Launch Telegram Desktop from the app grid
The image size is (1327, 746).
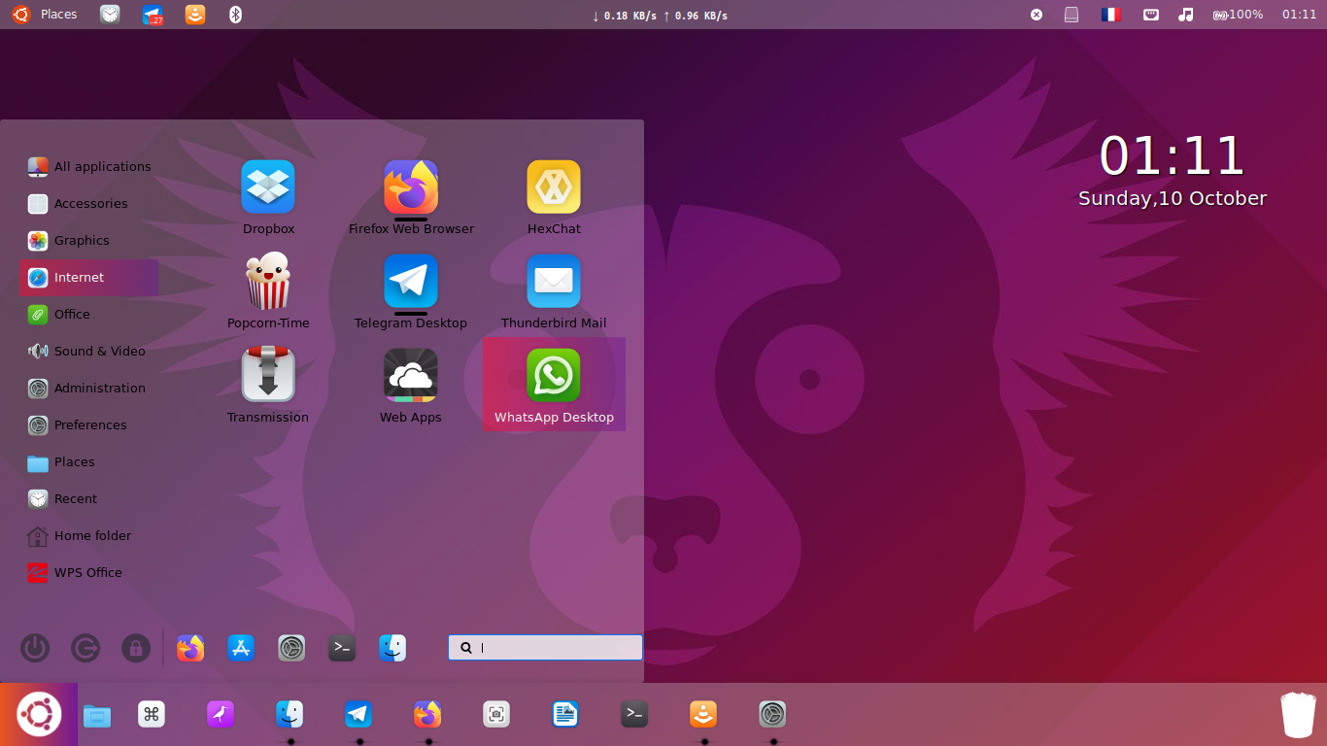point(411,291)
